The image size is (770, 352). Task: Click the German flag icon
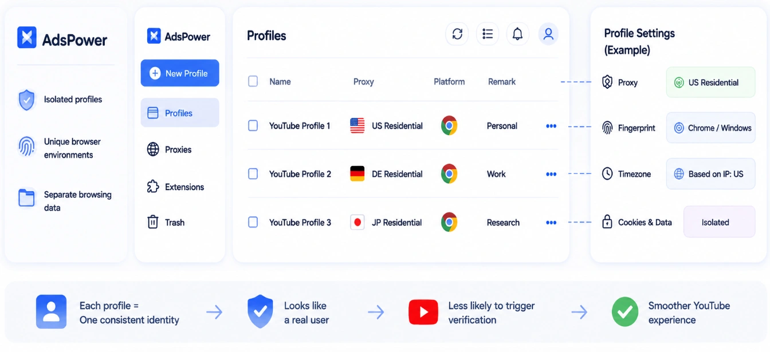[x=357, y=174]
